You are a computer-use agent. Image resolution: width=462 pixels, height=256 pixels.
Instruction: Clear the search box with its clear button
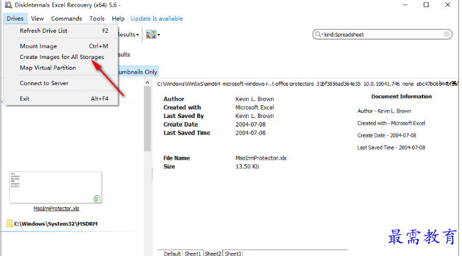tap(447, 35)
